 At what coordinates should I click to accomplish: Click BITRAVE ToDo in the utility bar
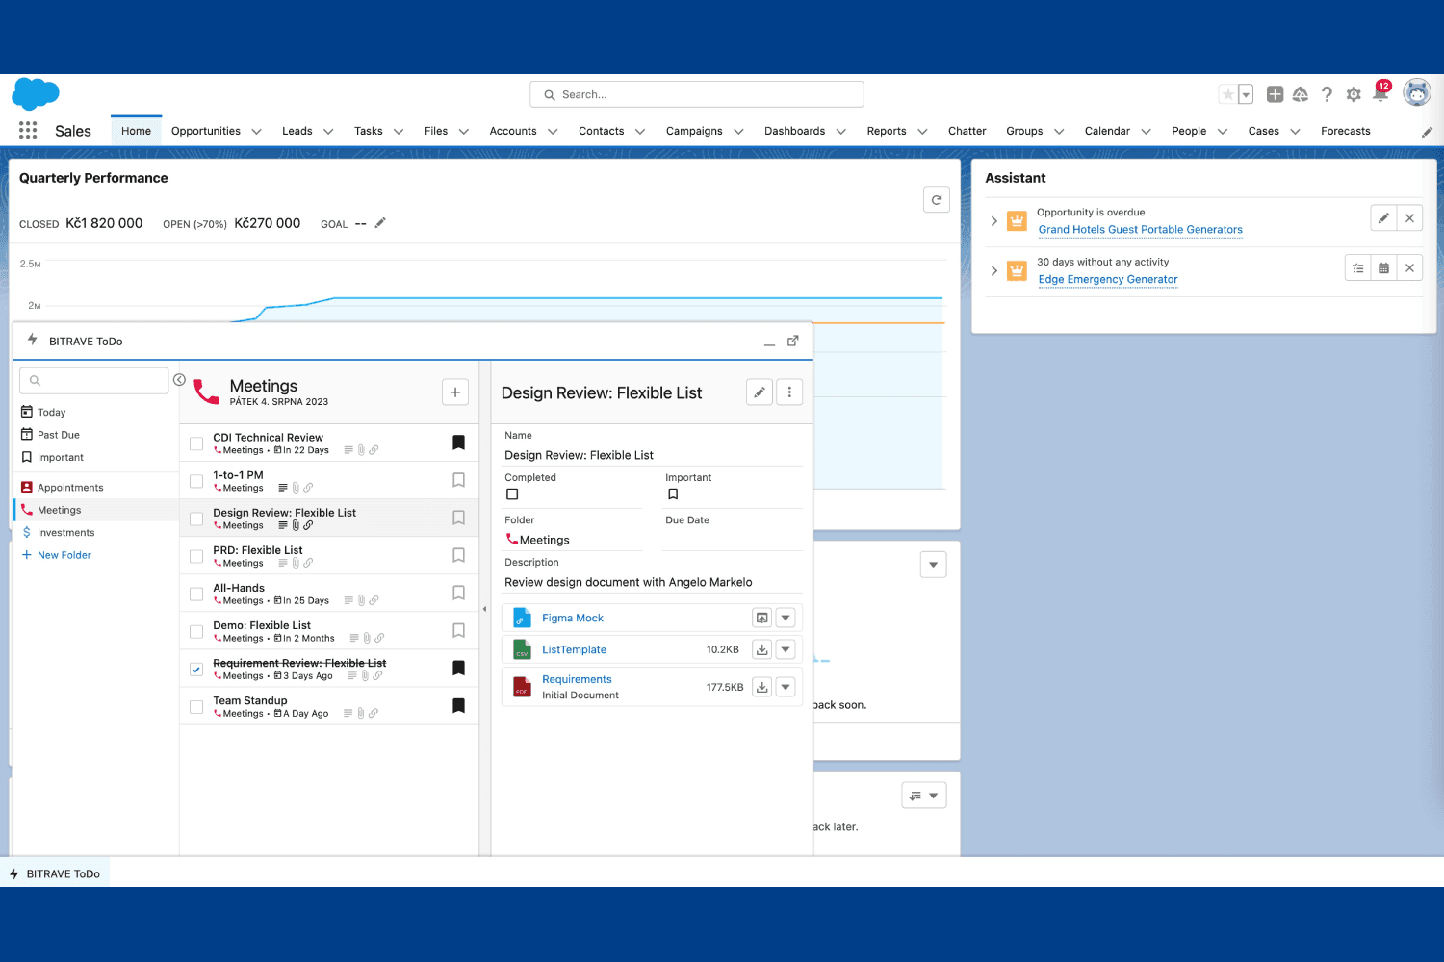[55, 873]
